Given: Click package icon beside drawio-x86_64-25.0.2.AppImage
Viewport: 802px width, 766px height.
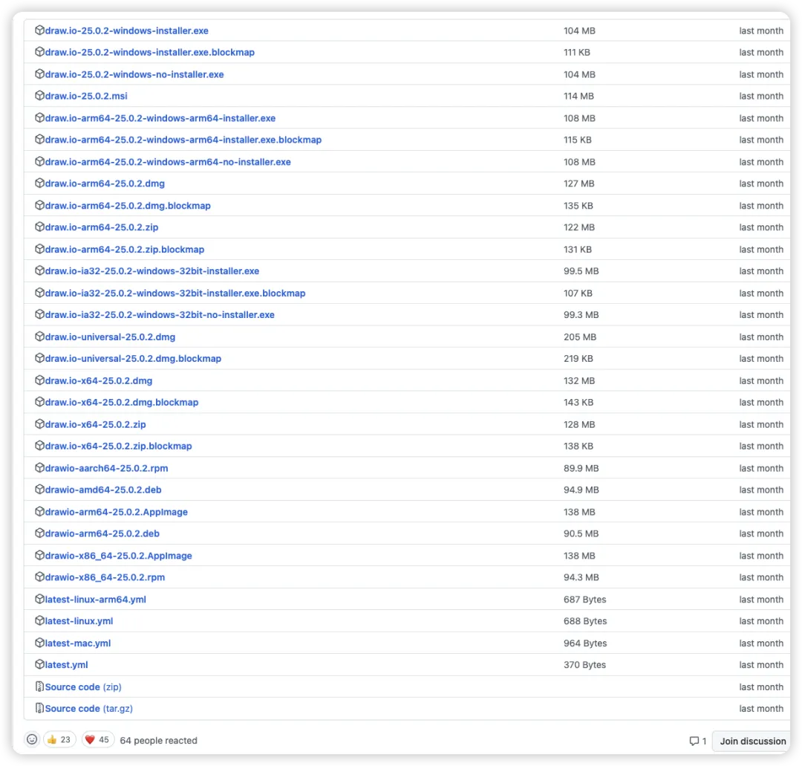Looking at the screenshot, I should click(x=39, y=555).
